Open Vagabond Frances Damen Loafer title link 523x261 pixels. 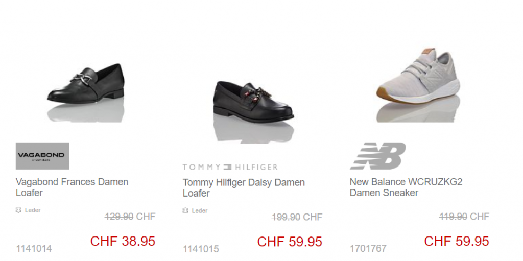pyautogui.click(x=72, y=187)
